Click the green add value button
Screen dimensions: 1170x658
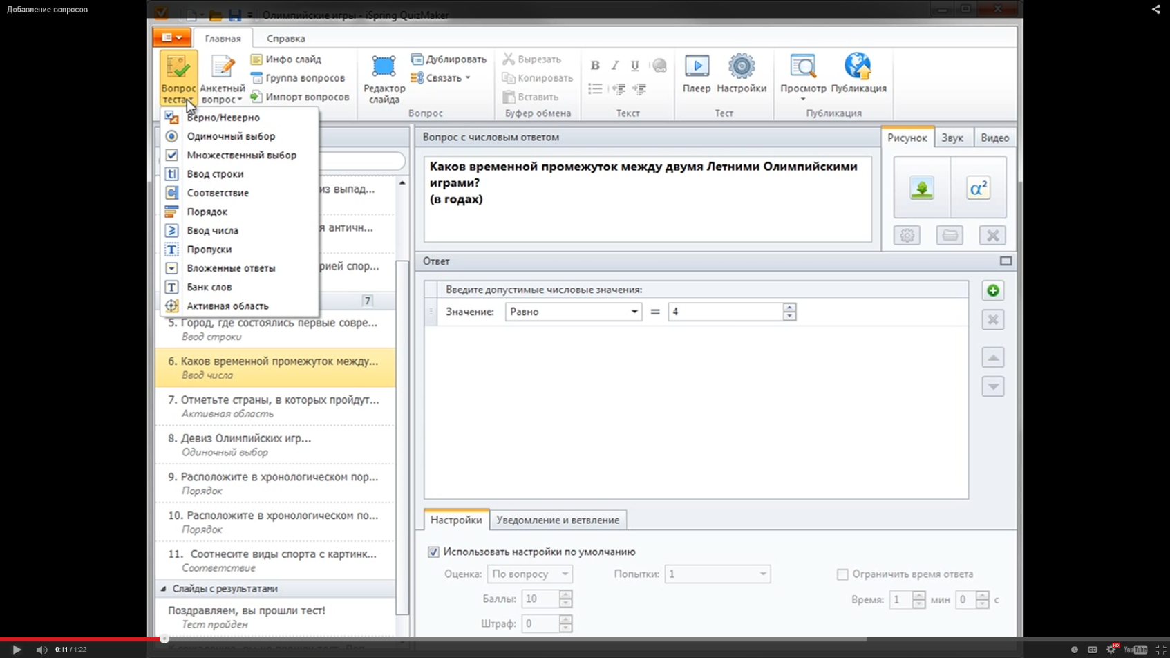(993, 291)
